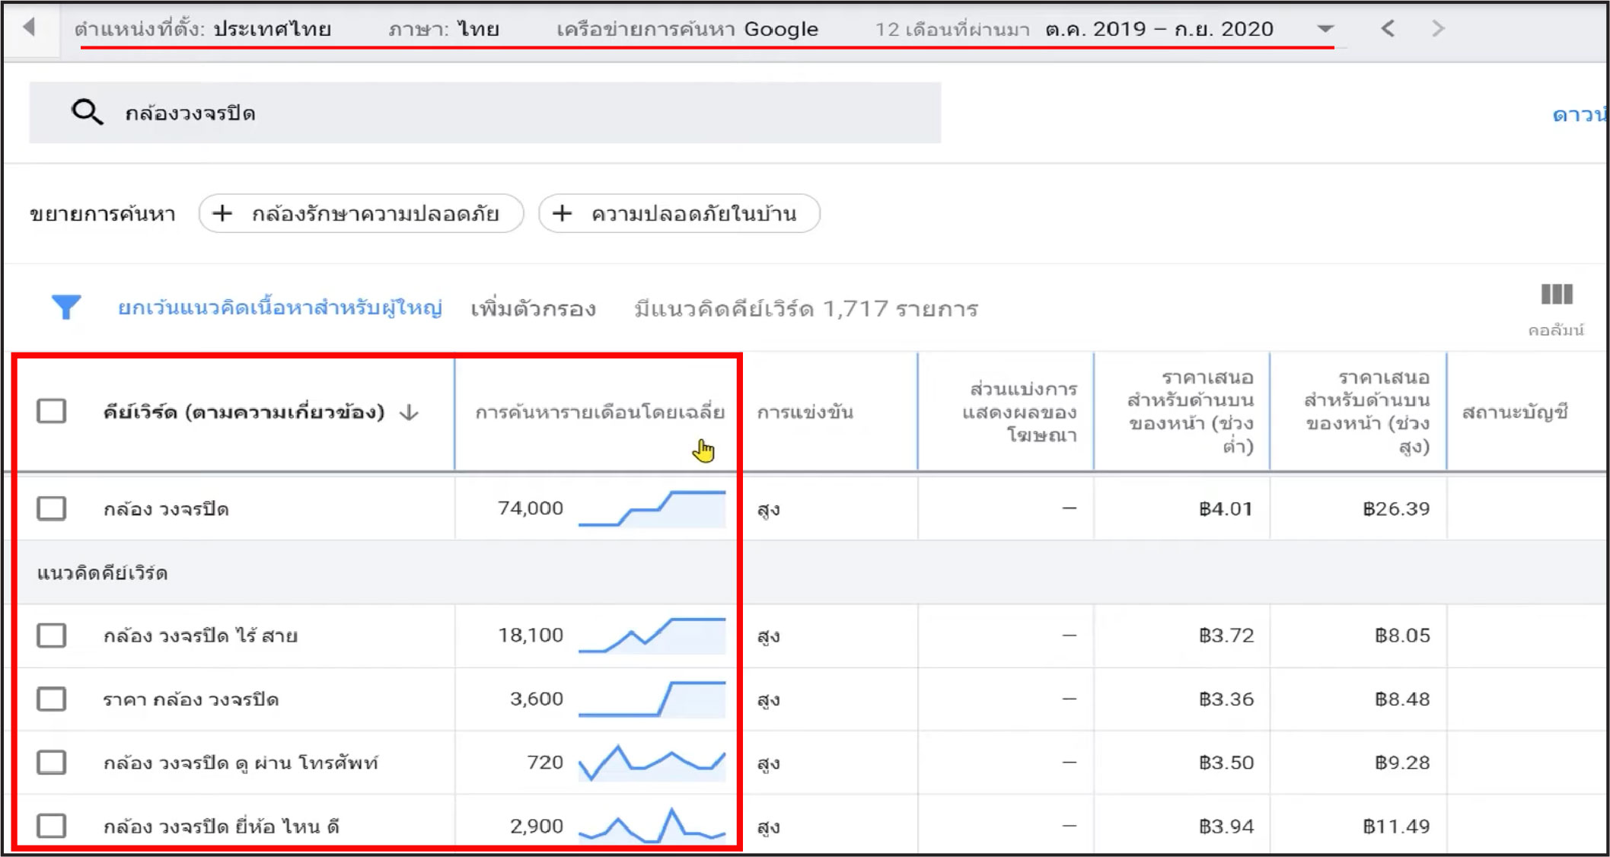Image resolution: width=1610 pixels, height=857 pixels.
Task: Open the columns icon
Action: pos(1556,295)
